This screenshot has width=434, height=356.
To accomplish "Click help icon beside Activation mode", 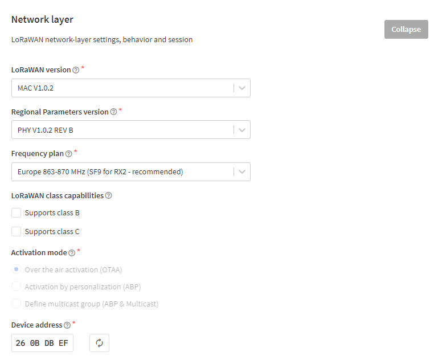I will pyautogui.click(x=72, y=253).
